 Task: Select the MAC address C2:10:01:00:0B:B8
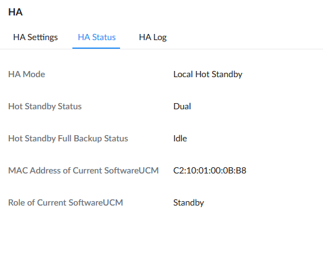point(210,170)
